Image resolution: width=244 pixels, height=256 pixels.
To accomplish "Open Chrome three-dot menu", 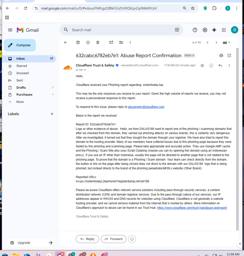I will pyautogui.click(x=237, y=8).
